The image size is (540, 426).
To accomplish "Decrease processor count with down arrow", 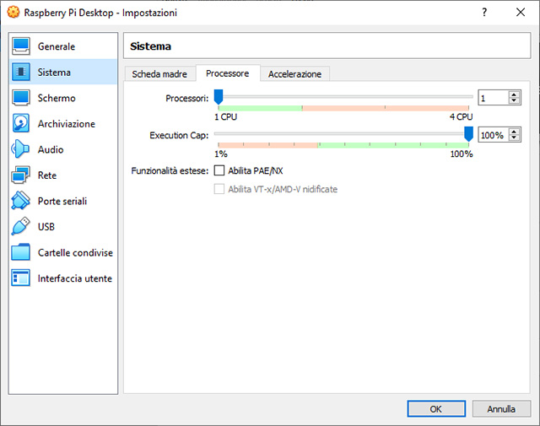I will [514, 101].
